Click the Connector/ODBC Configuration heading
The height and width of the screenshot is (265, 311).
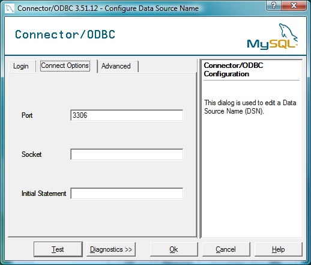(234, 70)
